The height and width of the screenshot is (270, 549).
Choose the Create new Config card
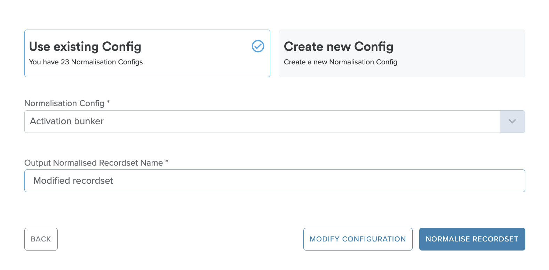coord(402,53)
